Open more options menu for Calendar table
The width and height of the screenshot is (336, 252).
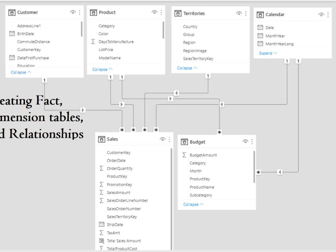point(328,14)
